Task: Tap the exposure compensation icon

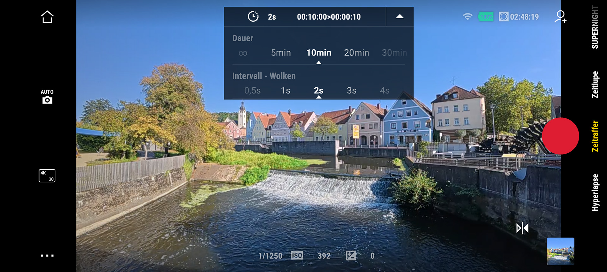Action: (351, 256)
